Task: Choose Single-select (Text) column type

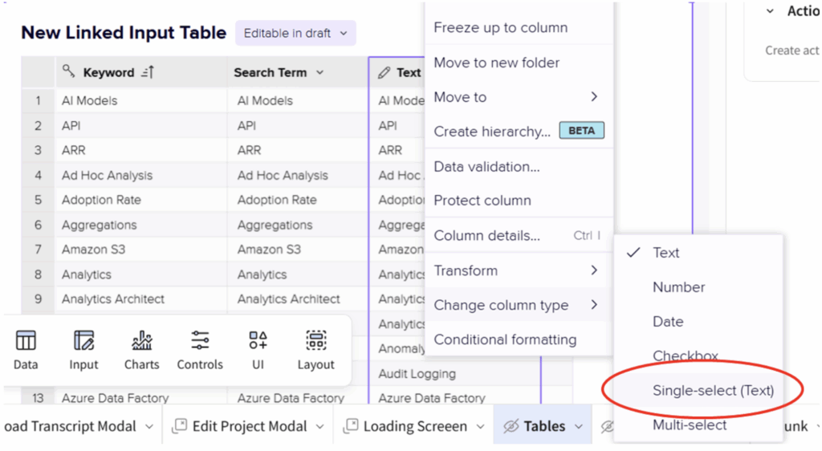Action: 713,391
